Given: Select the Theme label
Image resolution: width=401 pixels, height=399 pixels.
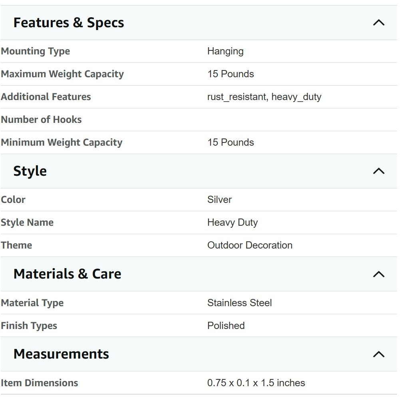Looking at the screenshot, I should click(16, 245).
